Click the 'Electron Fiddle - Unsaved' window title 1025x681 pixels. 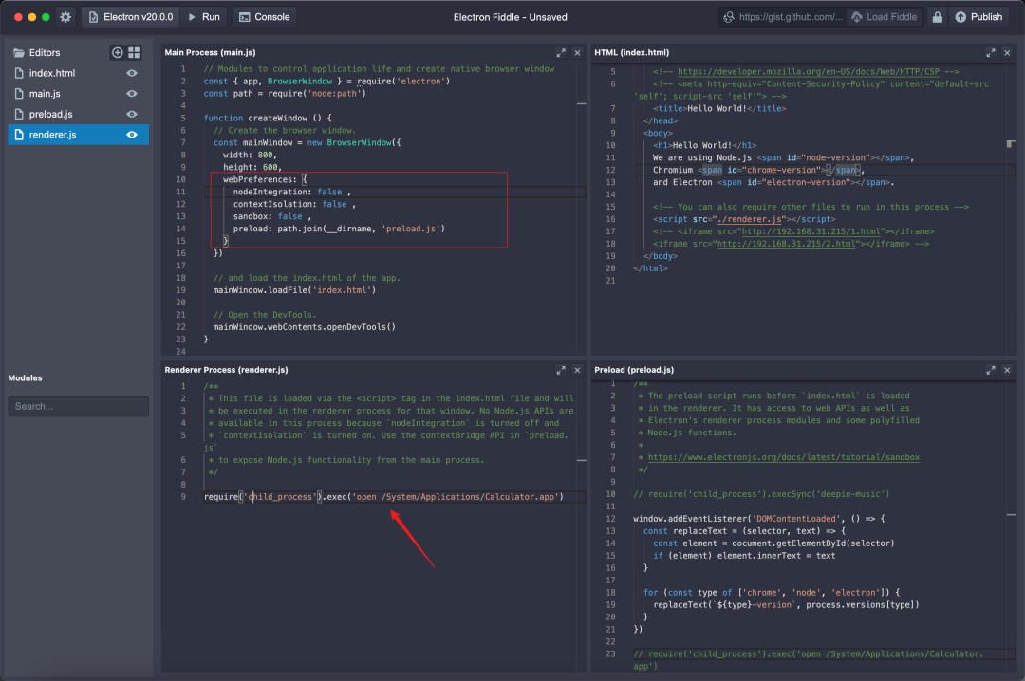(510, 17)
